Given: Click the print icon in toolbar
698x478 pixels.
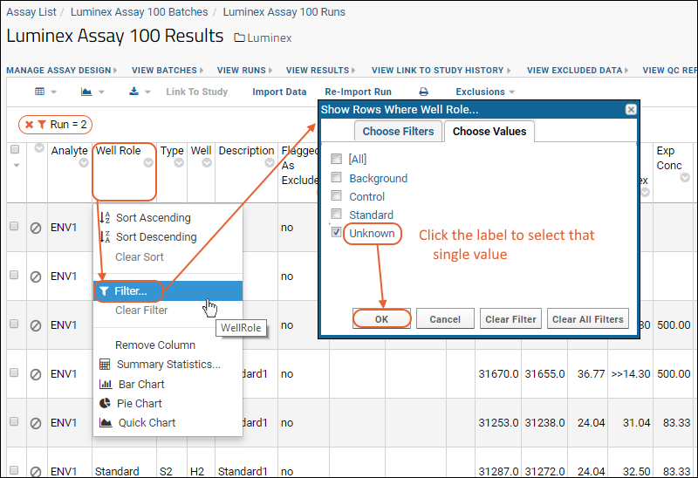Looking at the screenshot, I should [x=423, y=92].
